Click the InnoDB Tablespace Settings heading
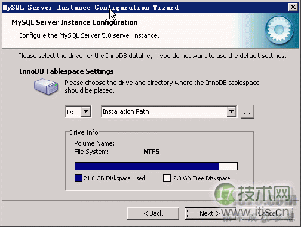301x227 pixels. click(66, 71)
